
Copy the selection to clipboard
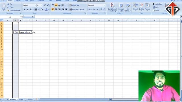10,7
